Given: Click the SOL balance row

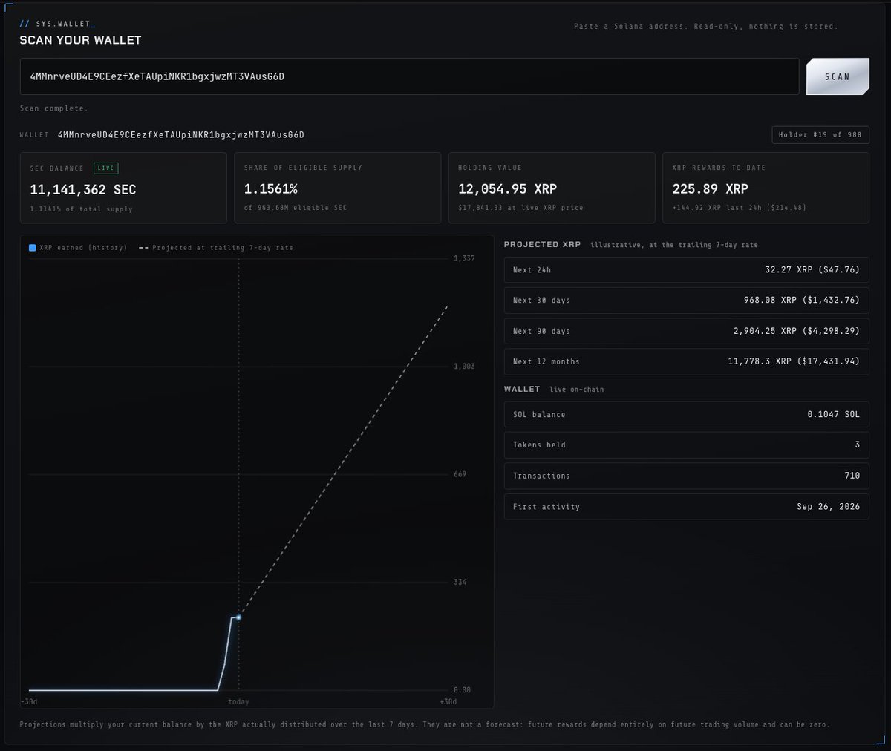Looking at the screenshot, I should [x=686, y=414].
